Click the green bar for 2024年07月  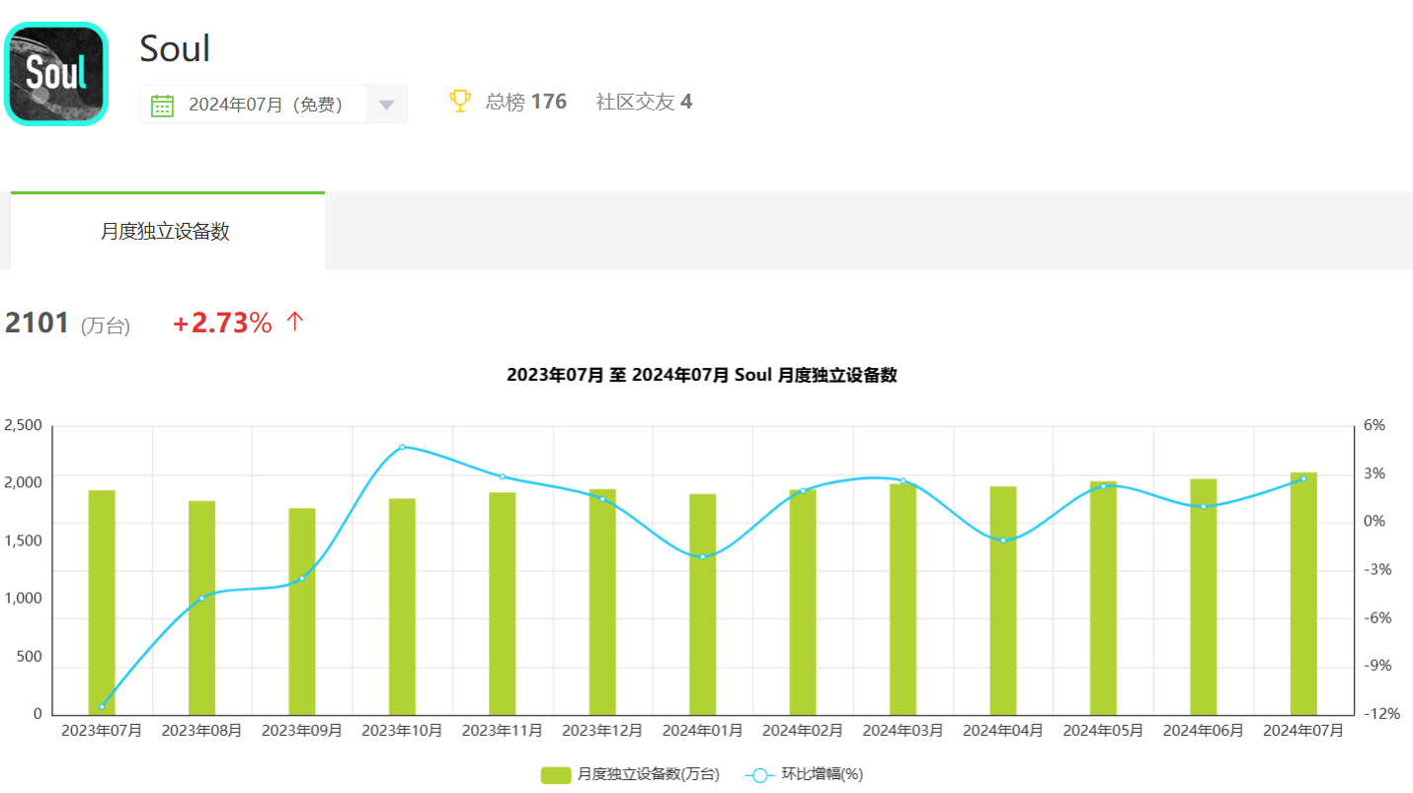pyautogui.click(x=1303, y=594)
